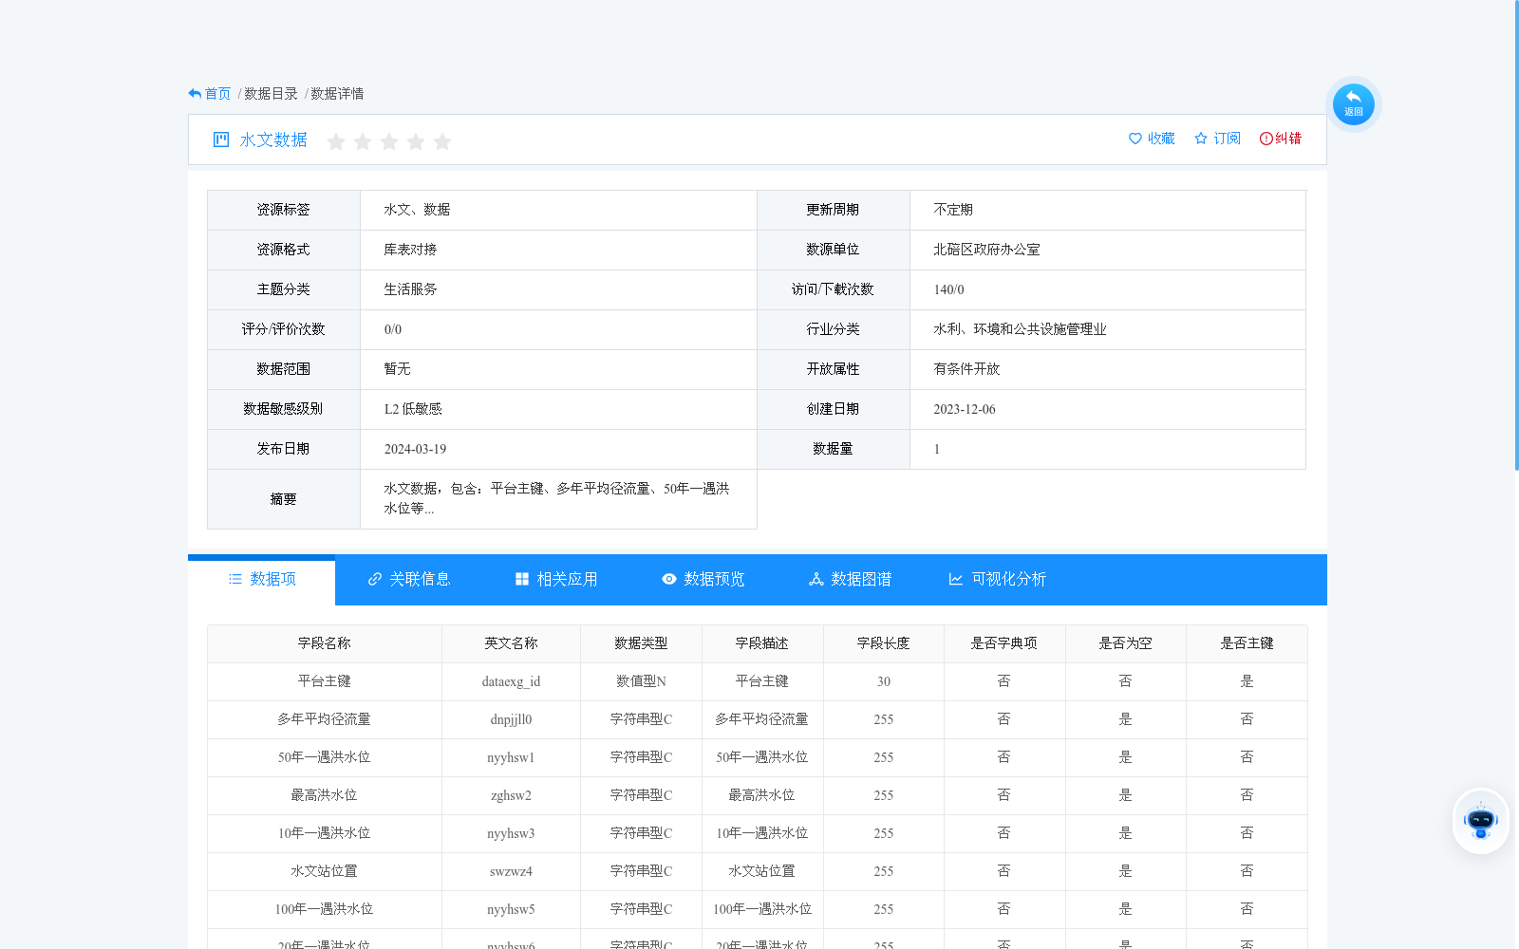Click the 不定期 update cycle value
The image size is (1519, 949).
coord(953,210)
